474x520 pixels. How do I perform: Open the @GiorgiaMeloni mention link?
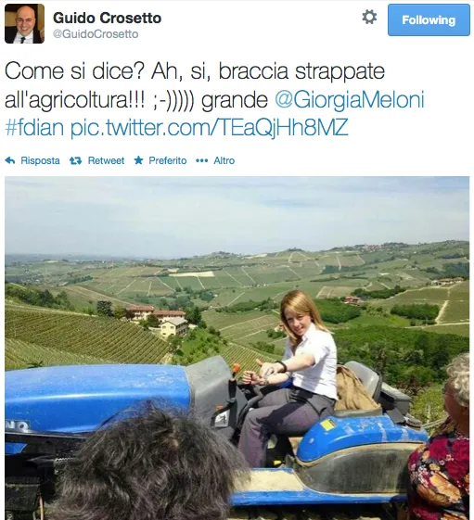[350, 99]
